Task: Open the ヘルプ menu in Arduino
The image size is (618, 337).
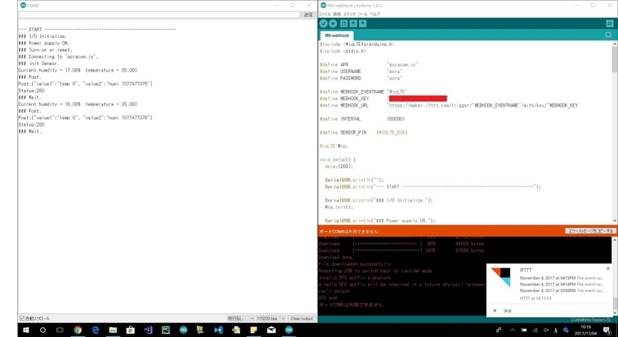Action: coord(375,14)
